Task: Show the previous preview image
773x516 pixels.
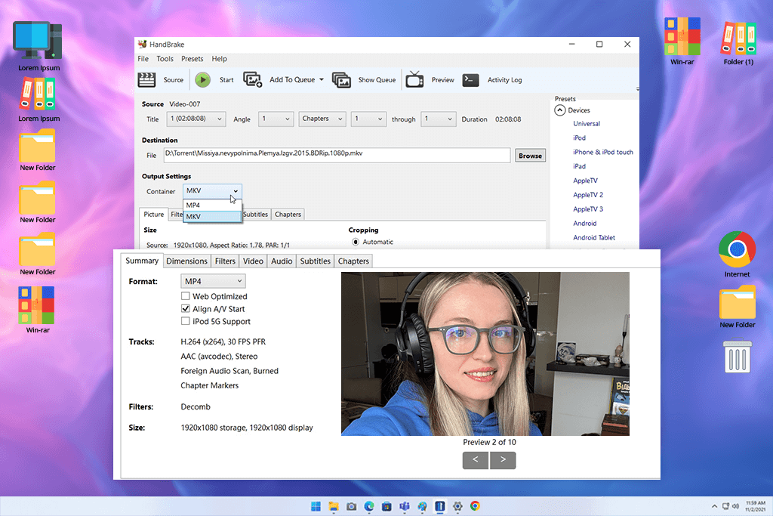Action: tap(476, 460)
